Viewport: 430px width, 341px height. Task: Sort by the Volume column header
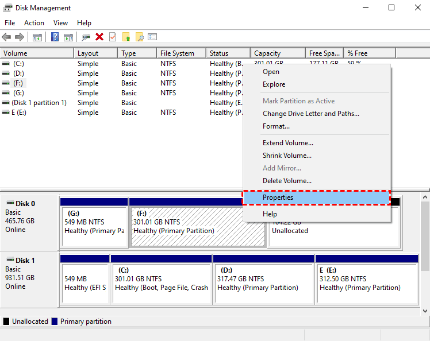point(34,53)
